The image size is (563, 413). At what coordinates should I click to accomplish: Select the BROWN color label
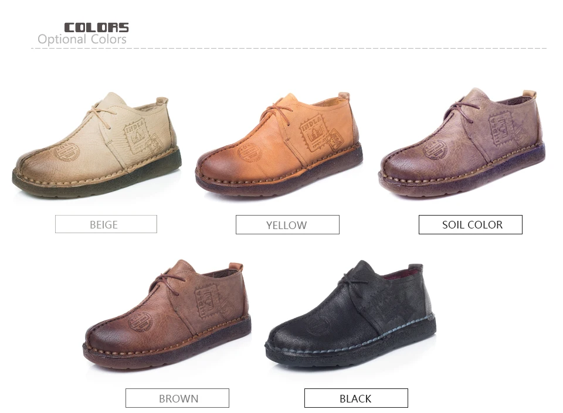177,398
